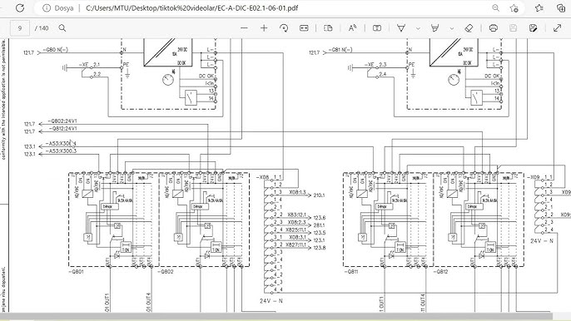The height and width of the screenshot is (321, 571).
Task: Click the Save as icon
Action: click(533, 28)
